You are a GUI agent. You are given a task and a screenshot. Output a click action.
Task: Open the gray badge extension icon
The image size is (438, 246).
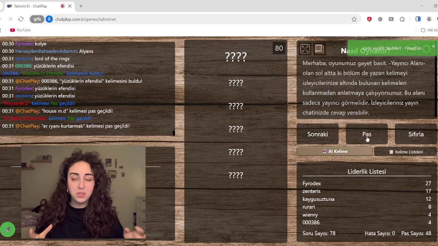tap(380, 19)
